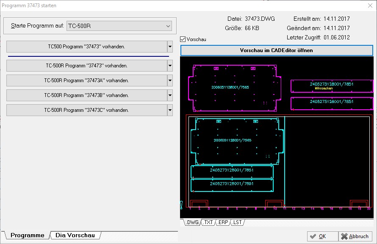Image resolution: width=377 pixels, height=244 pixels.
Task: Select the Dia Vorschau tab
Action: 75,236
